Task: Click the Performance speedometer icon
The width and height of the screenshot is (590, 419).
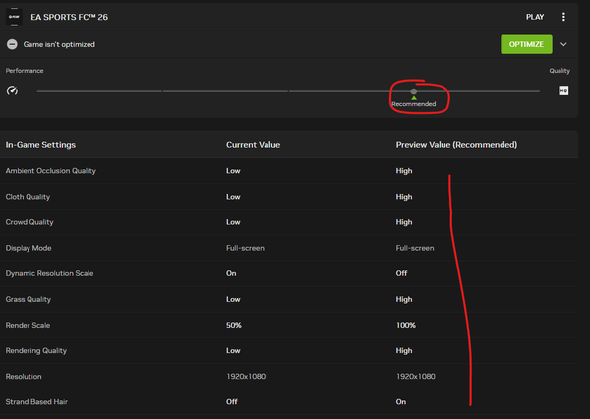Action: 12,90
